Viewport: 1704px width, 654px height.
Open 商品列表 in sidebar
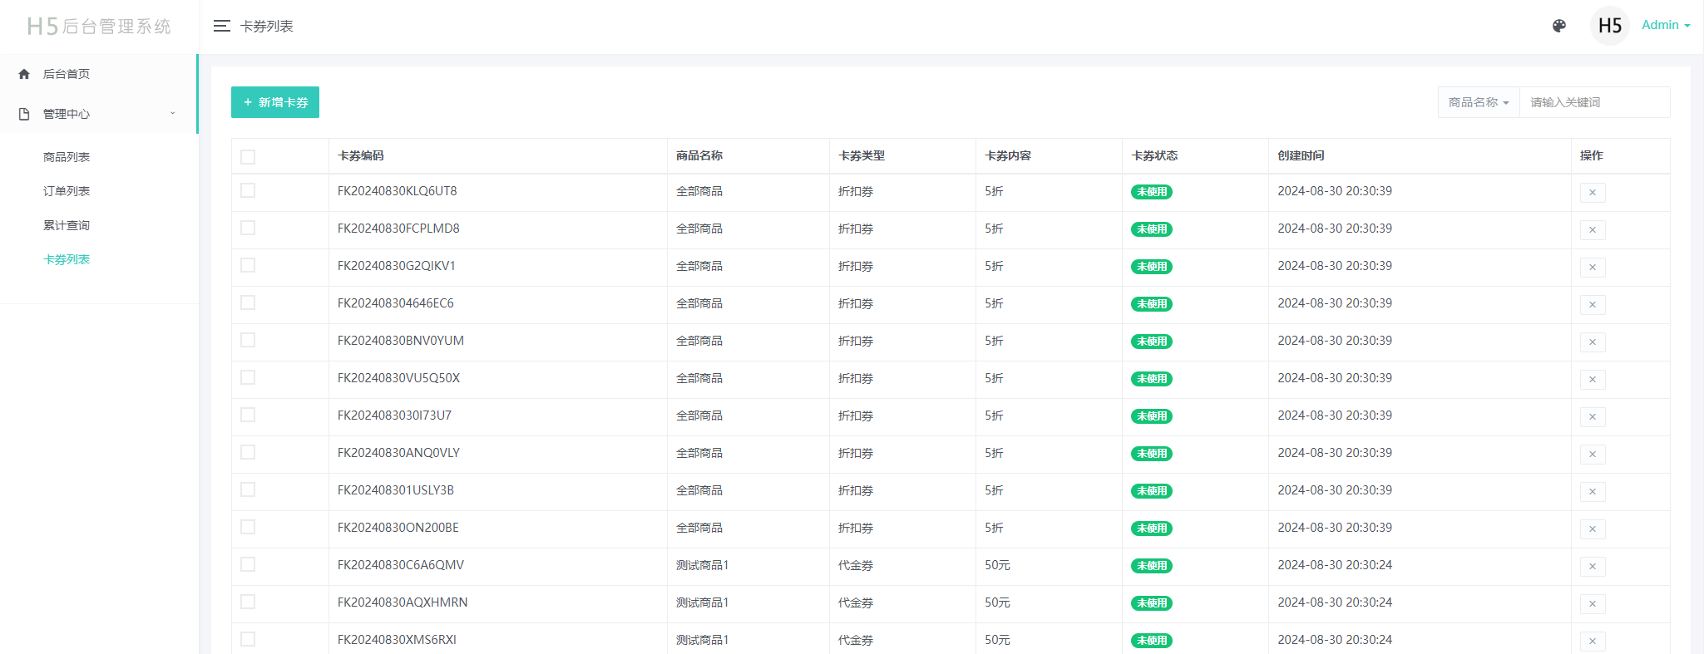(x=67, y=157)
